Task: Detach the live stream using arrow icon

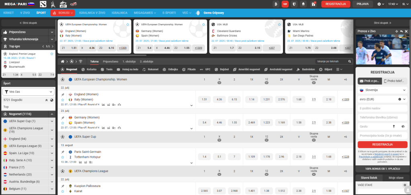Action: pyautogui.click(x=401, y=31)
